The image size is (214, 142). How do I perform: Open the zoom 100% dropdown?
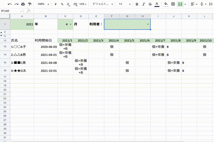point(43,4)
